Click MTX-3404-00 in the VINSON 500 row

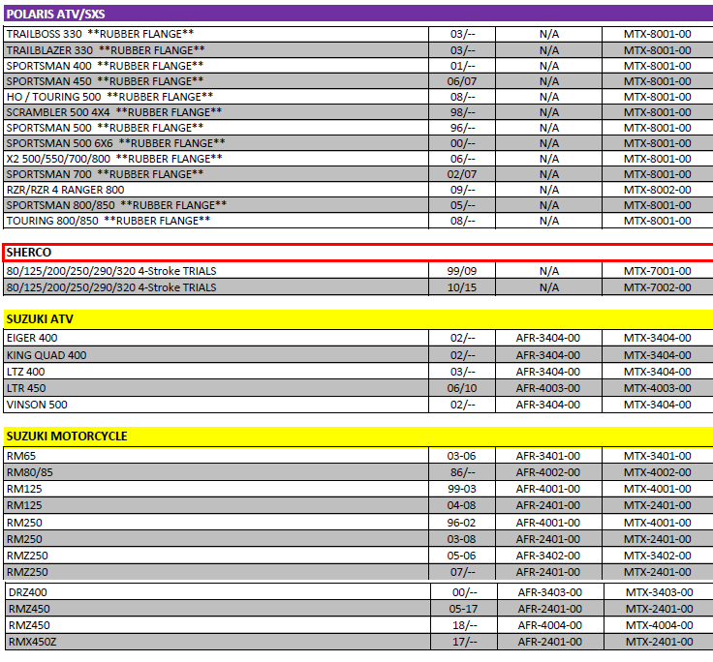pyautogui.click(x=657, y=405)
